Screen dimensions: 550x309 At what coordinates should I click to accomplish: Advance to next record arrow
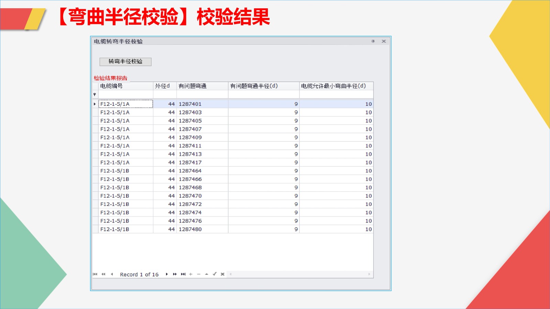pyautogui.click(x=167, y=274)
